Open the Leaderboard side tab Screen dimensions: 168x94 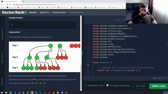pyautogui.click(x=2, y=34)
